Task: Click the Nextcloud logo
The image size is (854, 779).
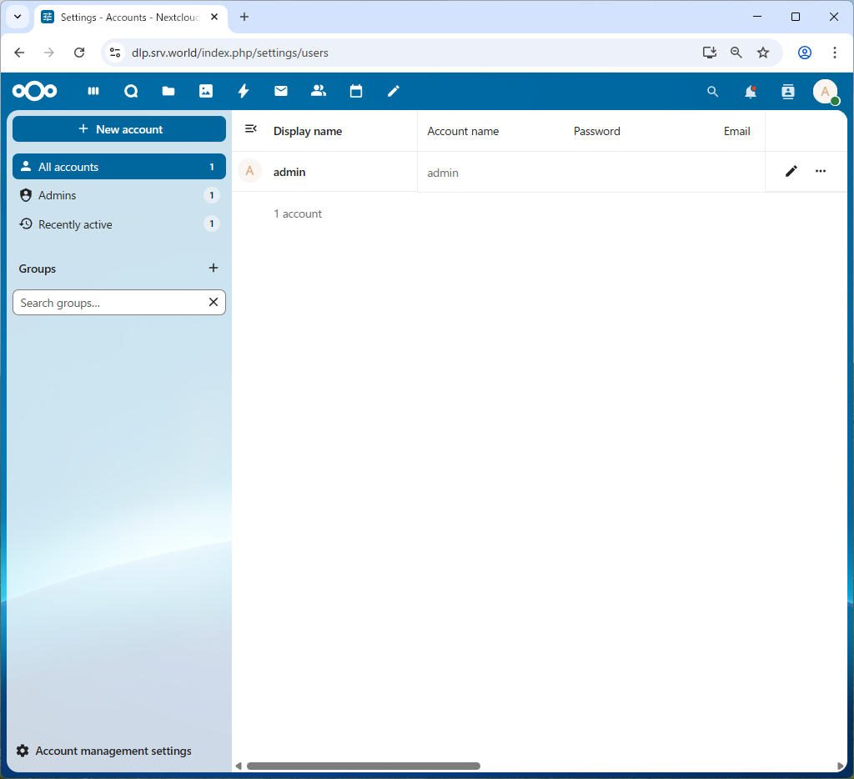Action: (34, 91)
